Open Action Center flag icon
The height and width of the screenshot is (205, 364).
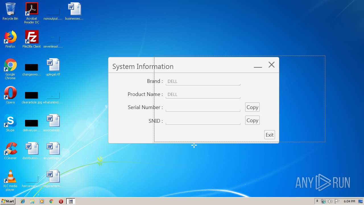tap(337, 201)
